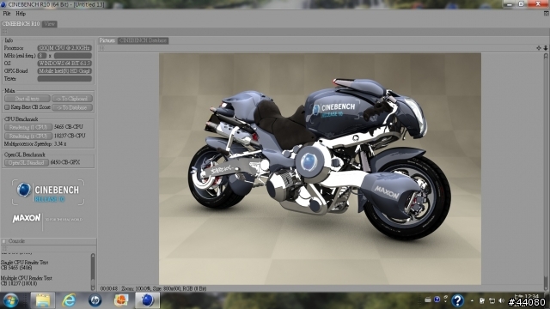Click the volume speaker tray icon

pos(501,300)
